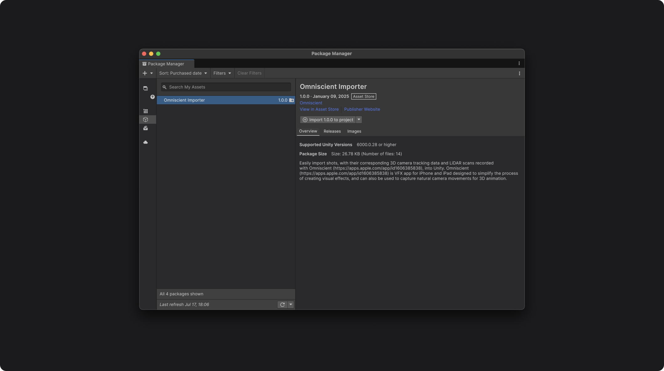664x371 pixels.
Task: Open the Publisher Website link
Action: (x=362, y=109)
